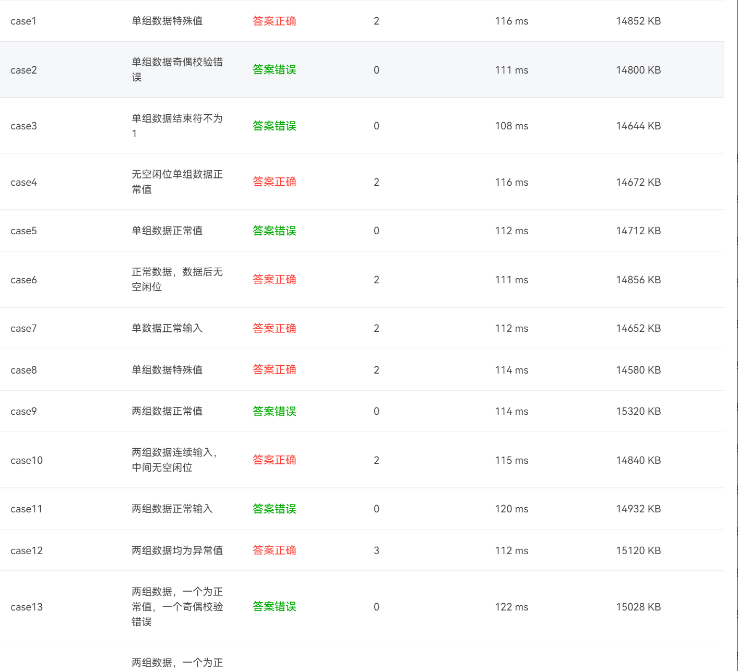This screenshot has height=671, width=738.
Task: Click memory value 15120 KB
Action: [638, 551]
